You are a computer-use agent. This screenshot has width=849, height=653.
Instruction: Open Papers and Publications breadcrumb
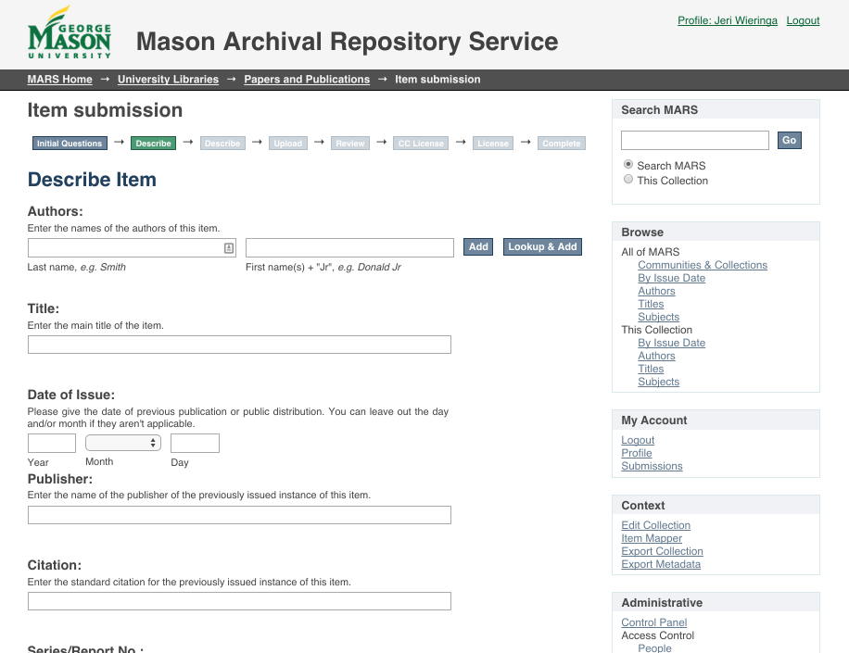pyautogui.click(x=307, y=79)
